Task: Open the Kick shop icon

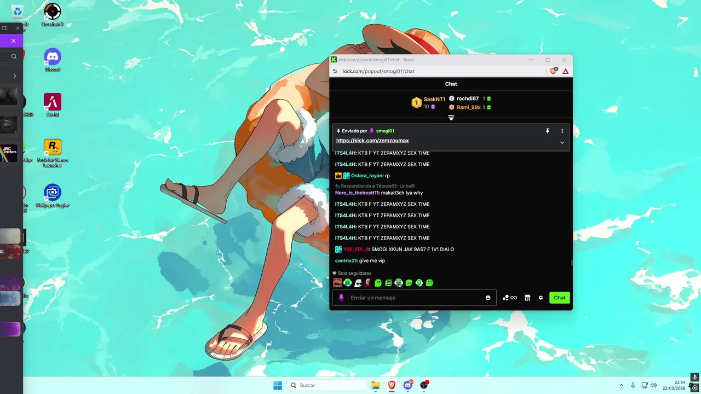Action: (x=527, y=298)
